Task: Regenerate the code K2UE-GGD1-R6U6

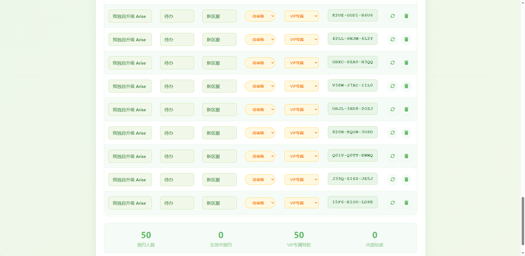Action: pyautogui.click(x=393, y=16)
